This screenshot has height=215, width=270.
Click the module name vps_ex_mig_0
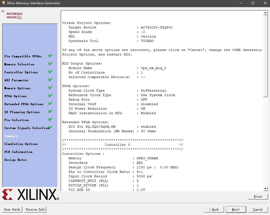pyautogui.click(x=153, y=68)
